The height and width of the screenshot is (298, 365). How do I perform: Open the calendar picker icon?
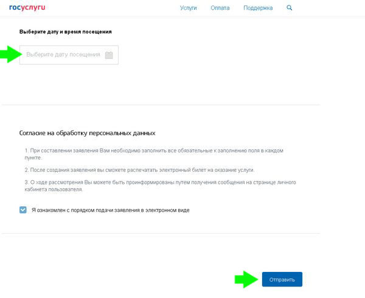tap(109, 55)
